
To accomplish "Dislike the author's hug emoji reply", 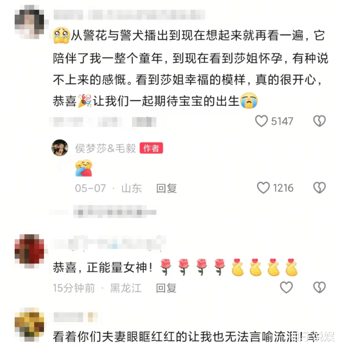I will 320,187.
